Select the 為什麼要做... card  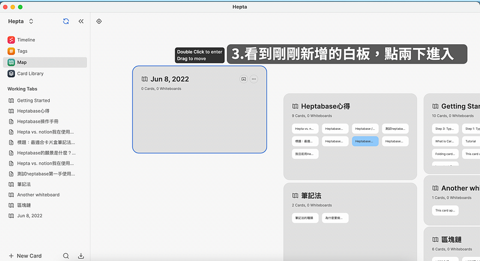click(335, 218)
